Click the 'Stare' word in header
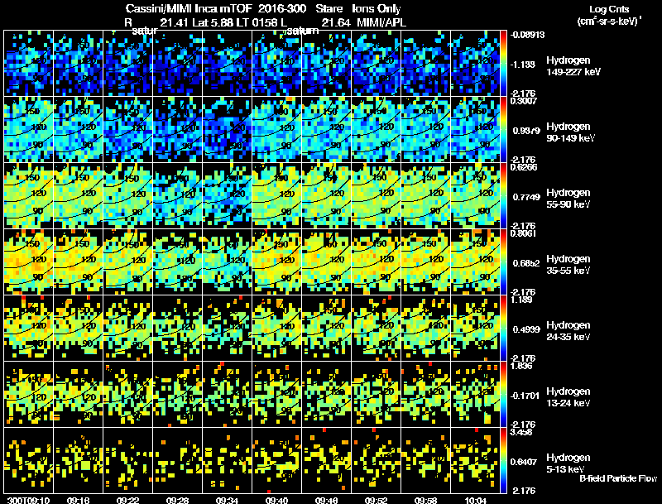This screenshot has width=662, height=504. [329, 9]
